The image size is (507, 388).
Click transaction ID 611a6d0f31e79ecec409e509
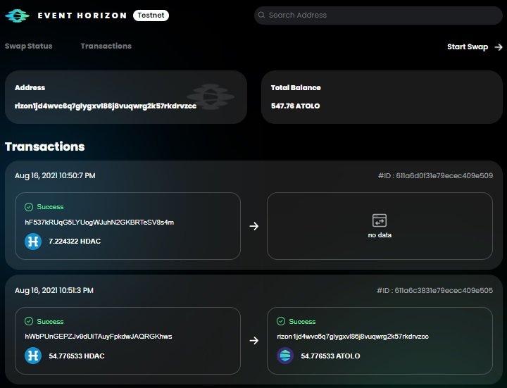[436, 175]
